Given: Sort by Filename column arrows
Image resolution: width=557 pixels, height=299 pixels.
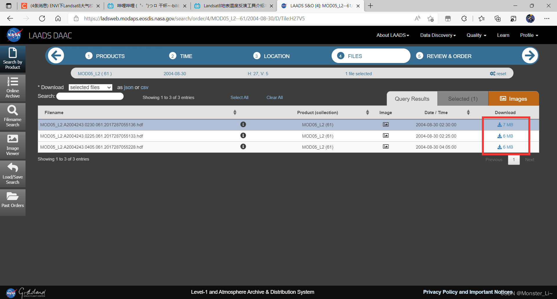Looking at the screenshot, I should tap(235, 113).
